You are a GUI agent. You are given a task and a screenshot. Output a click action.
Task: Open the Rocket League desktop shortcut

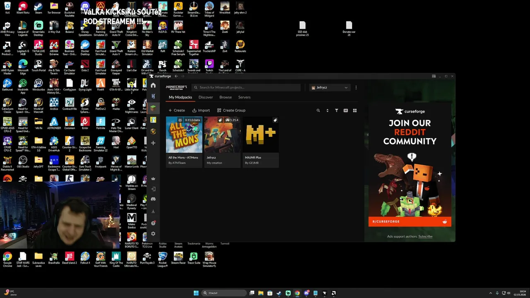[163, 259]
